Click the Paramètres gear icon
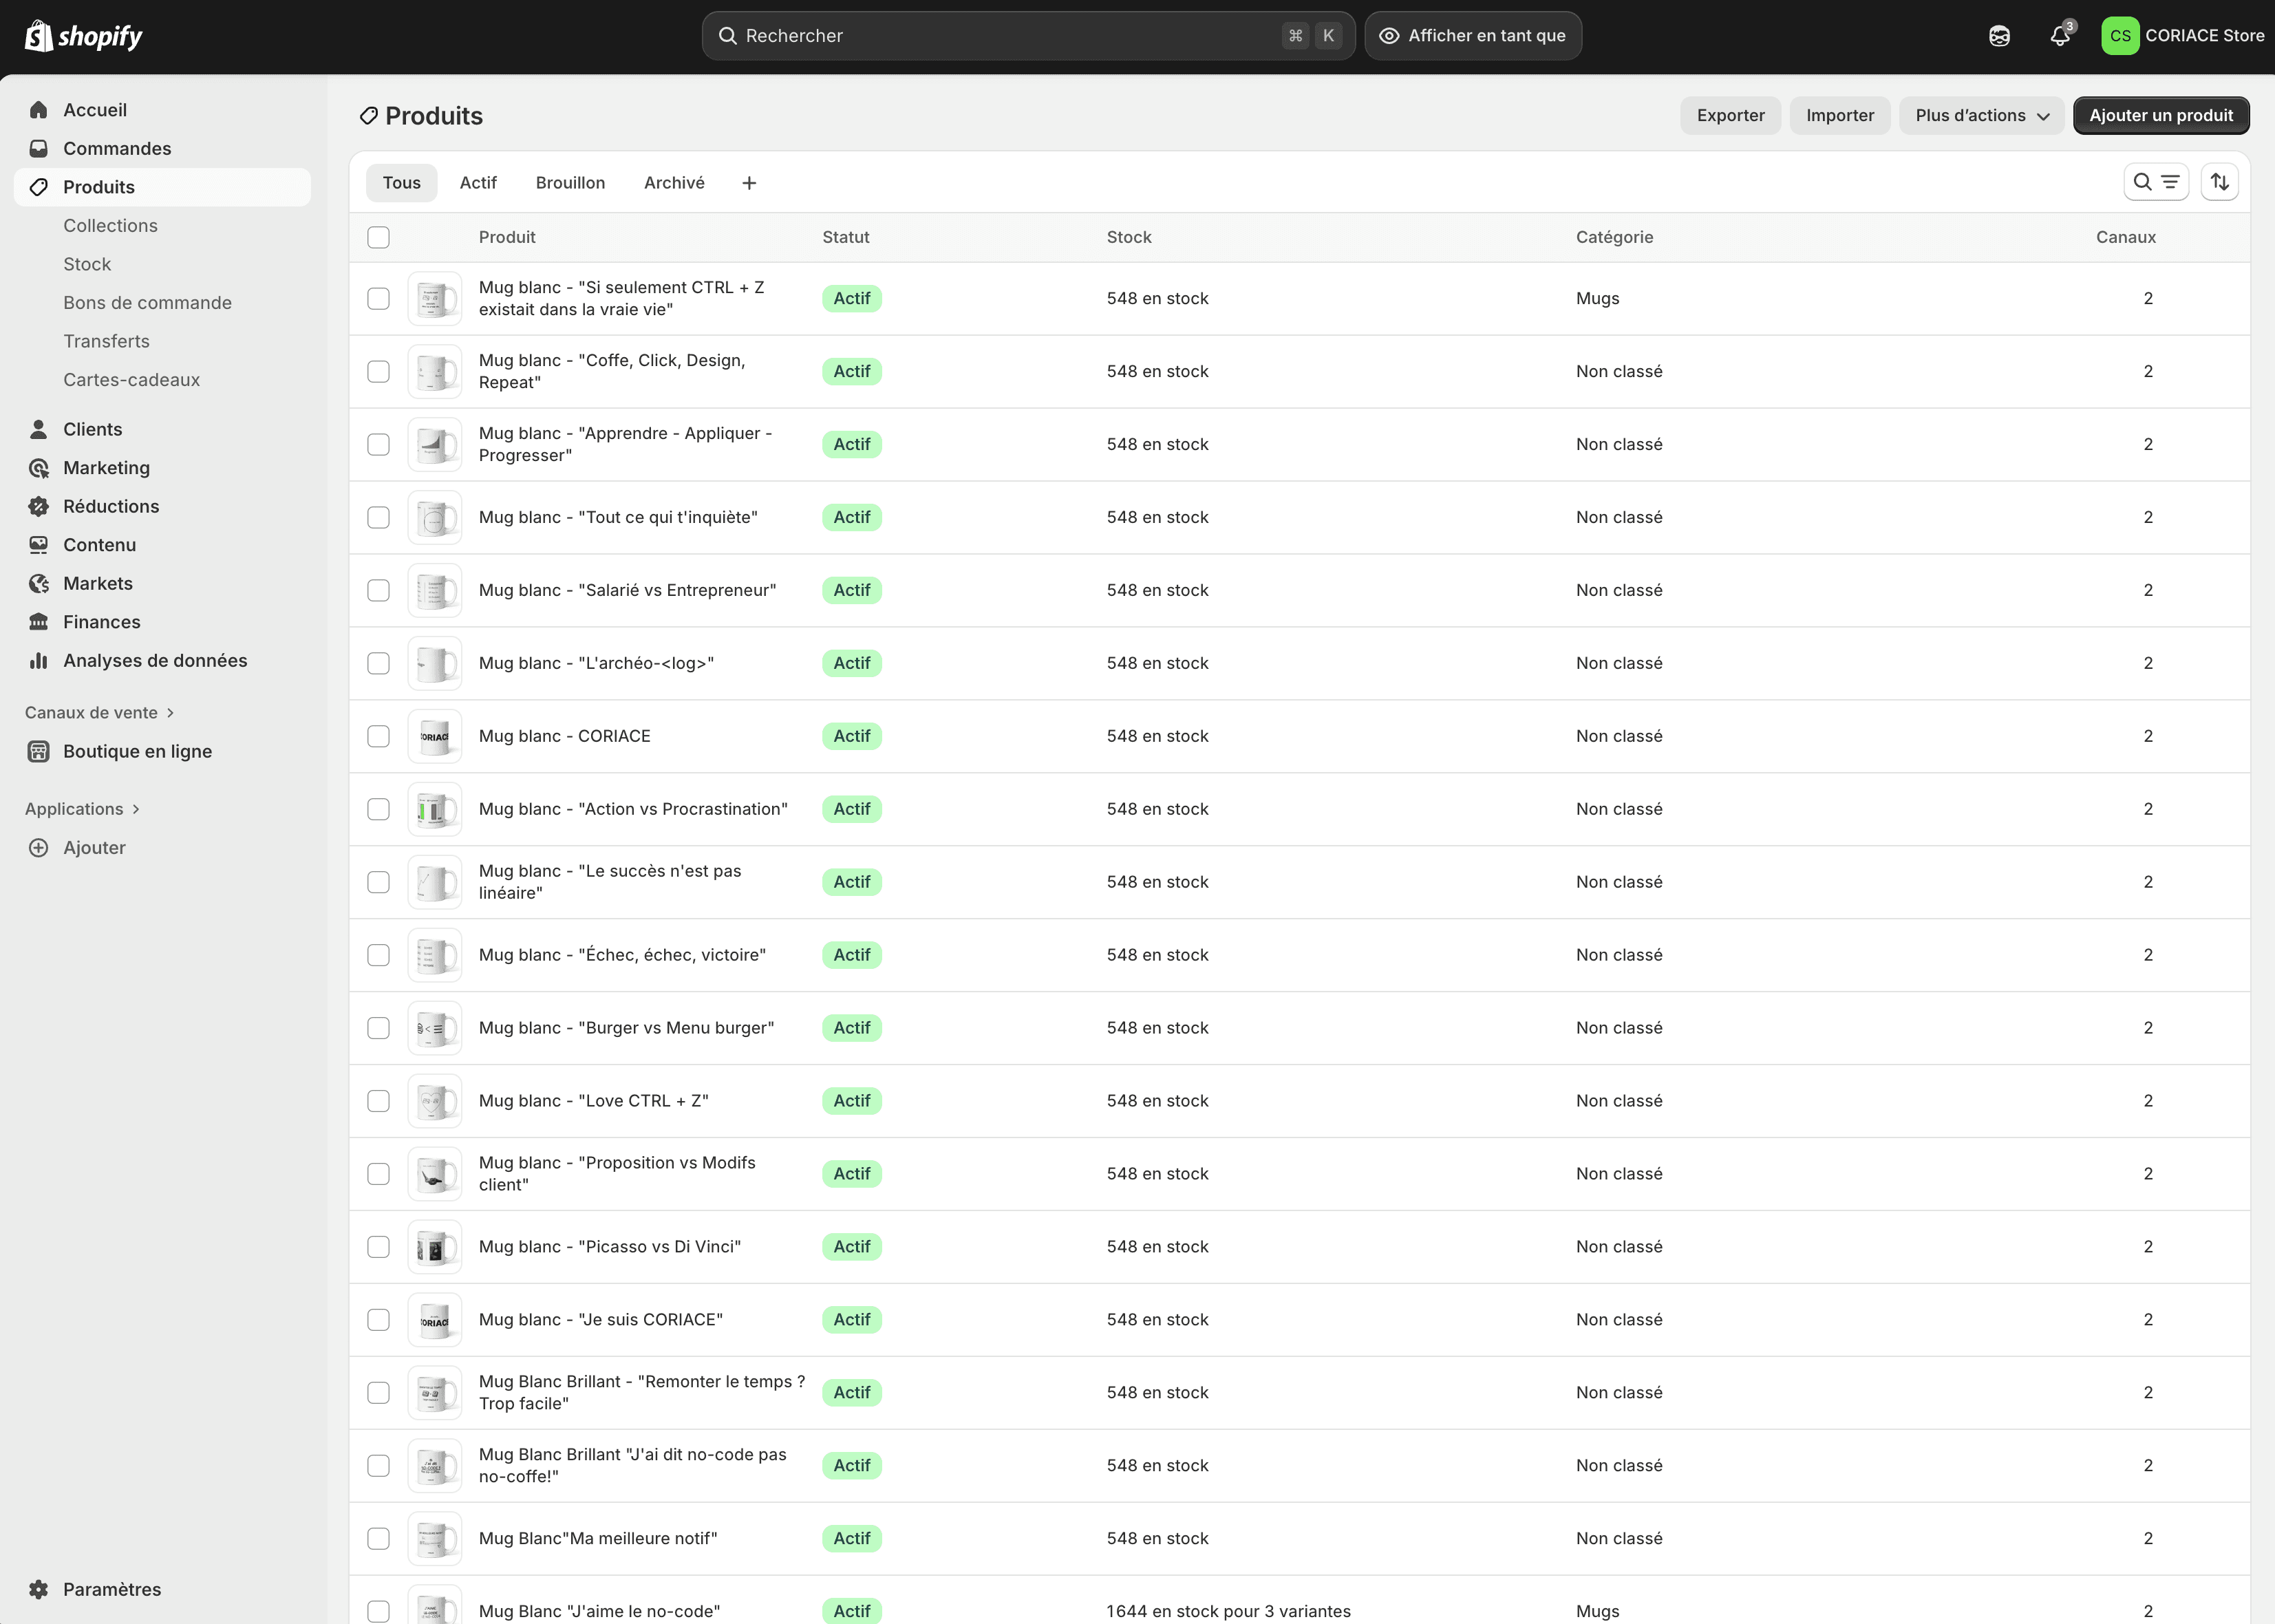2275x1624 pixels. click(39, 1589)
